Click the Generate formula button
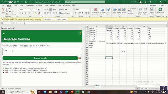 click(40, 58)
